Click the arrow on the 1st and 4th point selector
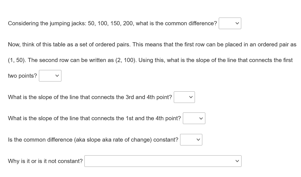The height and width of the screenshot is (177, 301). click(x=201, y=118)
